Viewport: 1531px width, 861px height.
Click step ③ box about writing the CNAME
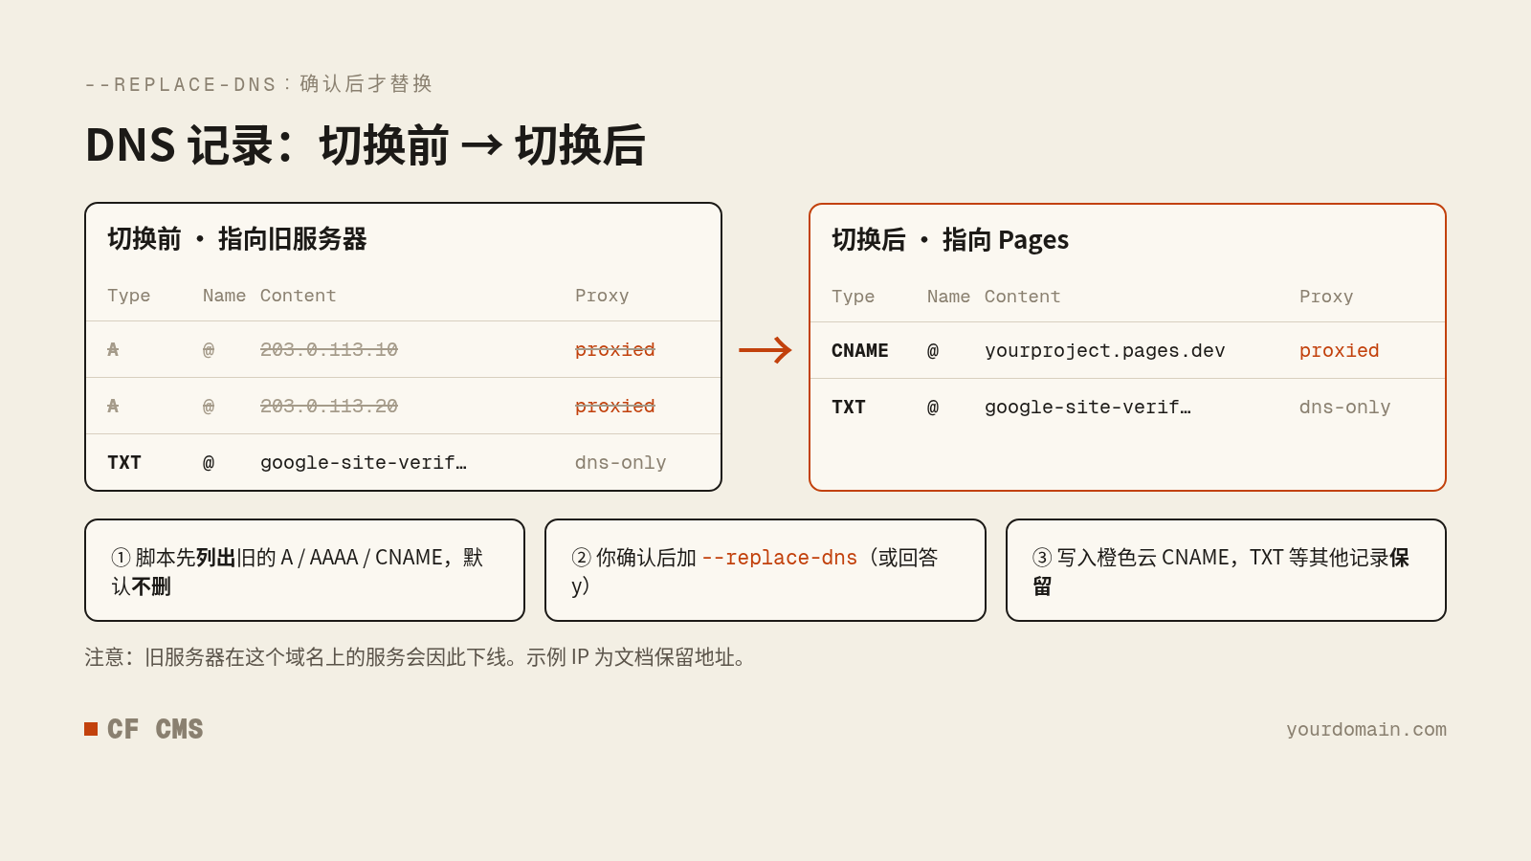(1226, 570)
